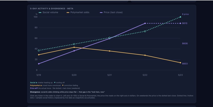The width and height of the screenshot is (213, 107).
Task: Select the Social volume point at 5/23
Action: 180,17
